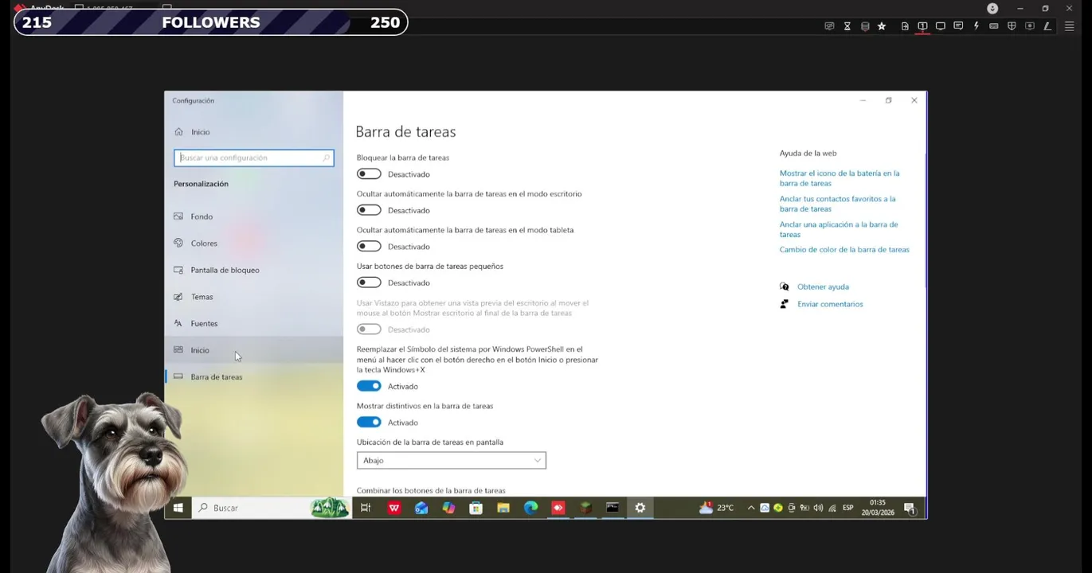Screen dimensions: 1092x573
Task: Open the terminal window taskbar icon
Action: point(613,508)
